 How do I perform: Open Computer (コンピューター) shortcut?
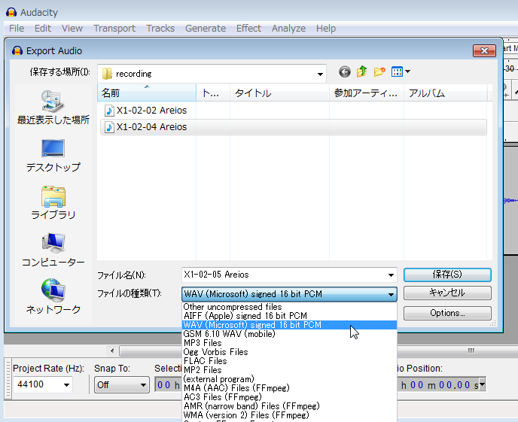click(53, 250)
